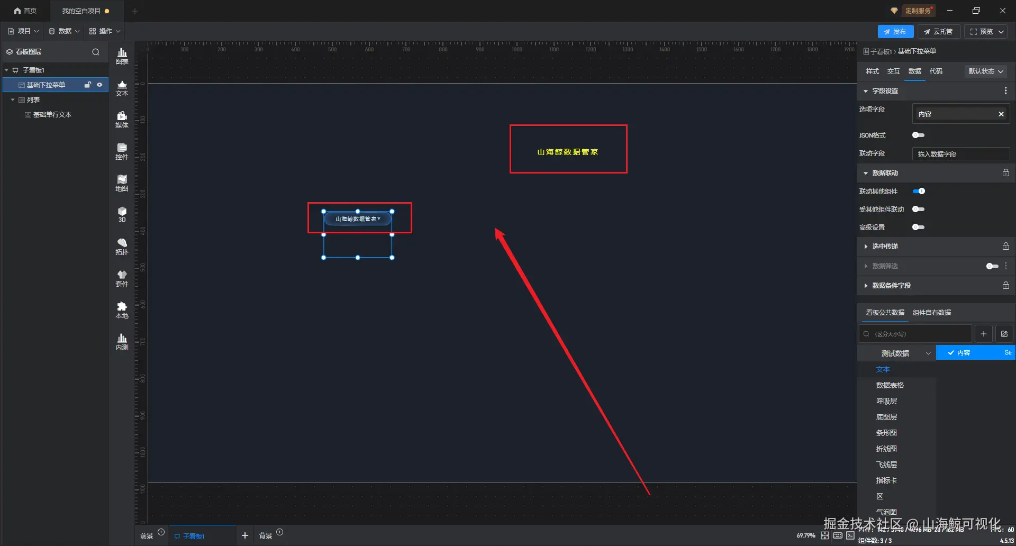Click the plus circle beside 背景
Screen dimensions: 1016x546
(279, 532)
